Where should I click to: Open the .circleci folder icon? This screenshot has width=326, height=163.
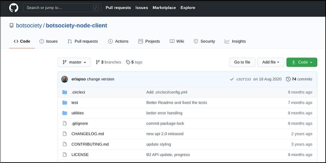click(x=64, y=92)
